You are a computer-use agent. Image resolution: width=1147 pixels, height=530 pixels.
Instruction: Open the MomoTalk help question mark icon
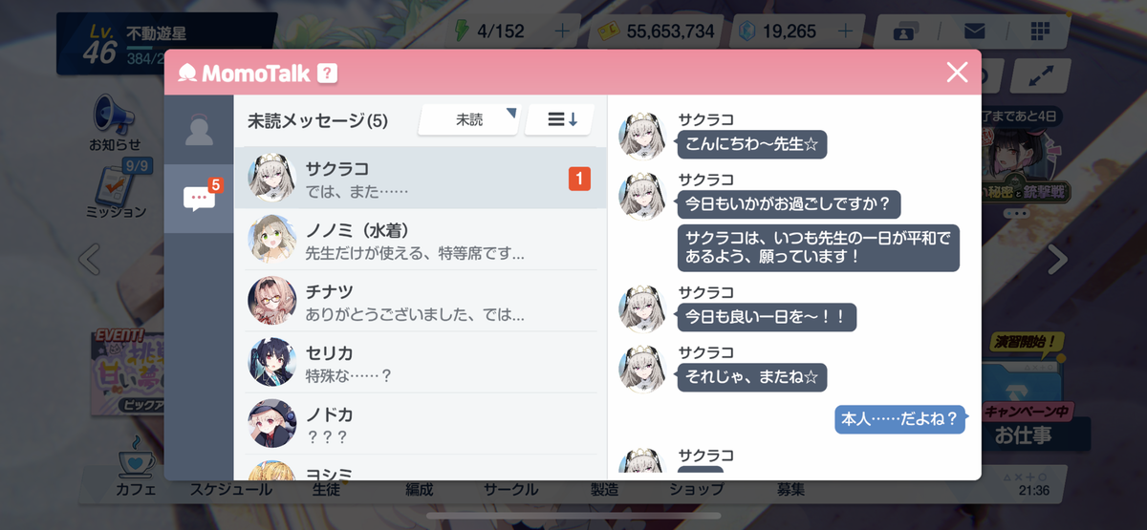[327, 73]
